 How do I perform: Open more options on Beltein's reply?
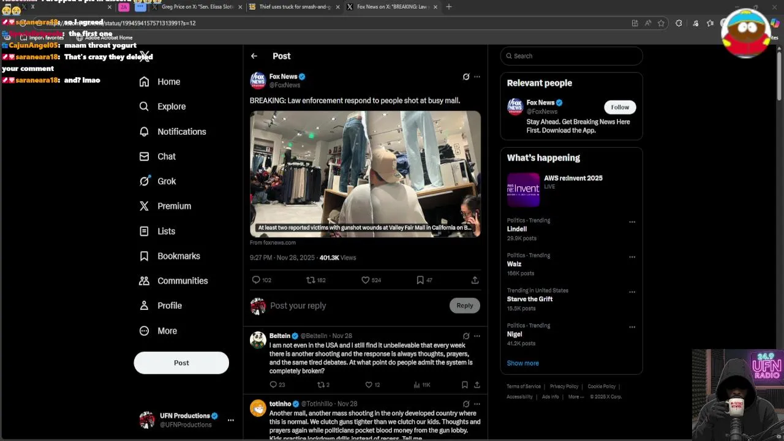[x=477, y=336]
